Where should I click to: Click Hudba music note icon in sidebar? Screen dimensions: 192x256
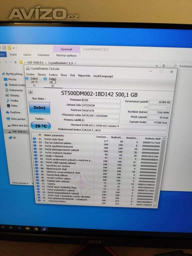point(8,100)
